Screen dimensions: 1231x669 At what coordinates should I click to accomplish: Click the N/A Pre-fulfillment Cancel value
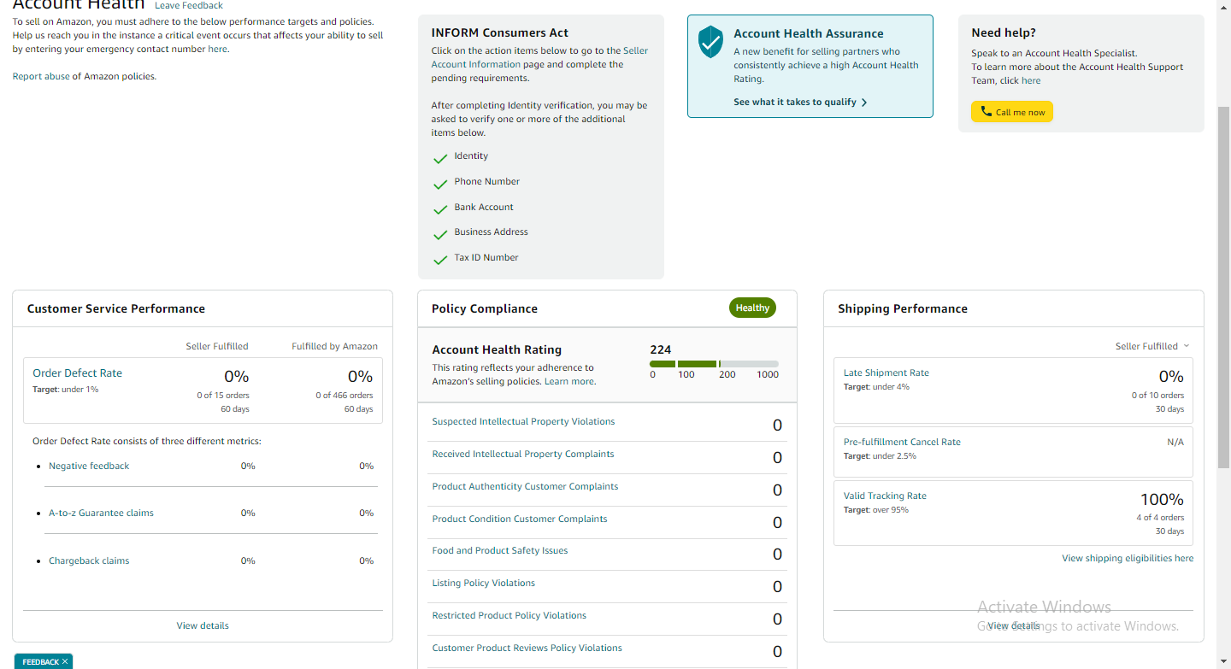(x=1175, y=442)
